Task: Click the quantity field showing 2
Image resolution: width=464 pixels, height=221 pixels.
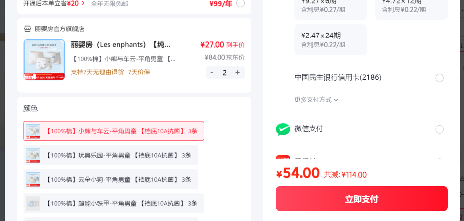Action: pos(225,72)
